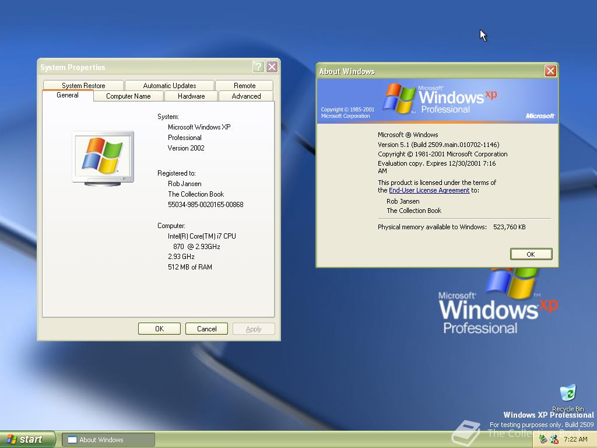This screenshot has height=448, width=597.
Task: Click "Physical memory available to Windows:" label
Action: (432, 227)
